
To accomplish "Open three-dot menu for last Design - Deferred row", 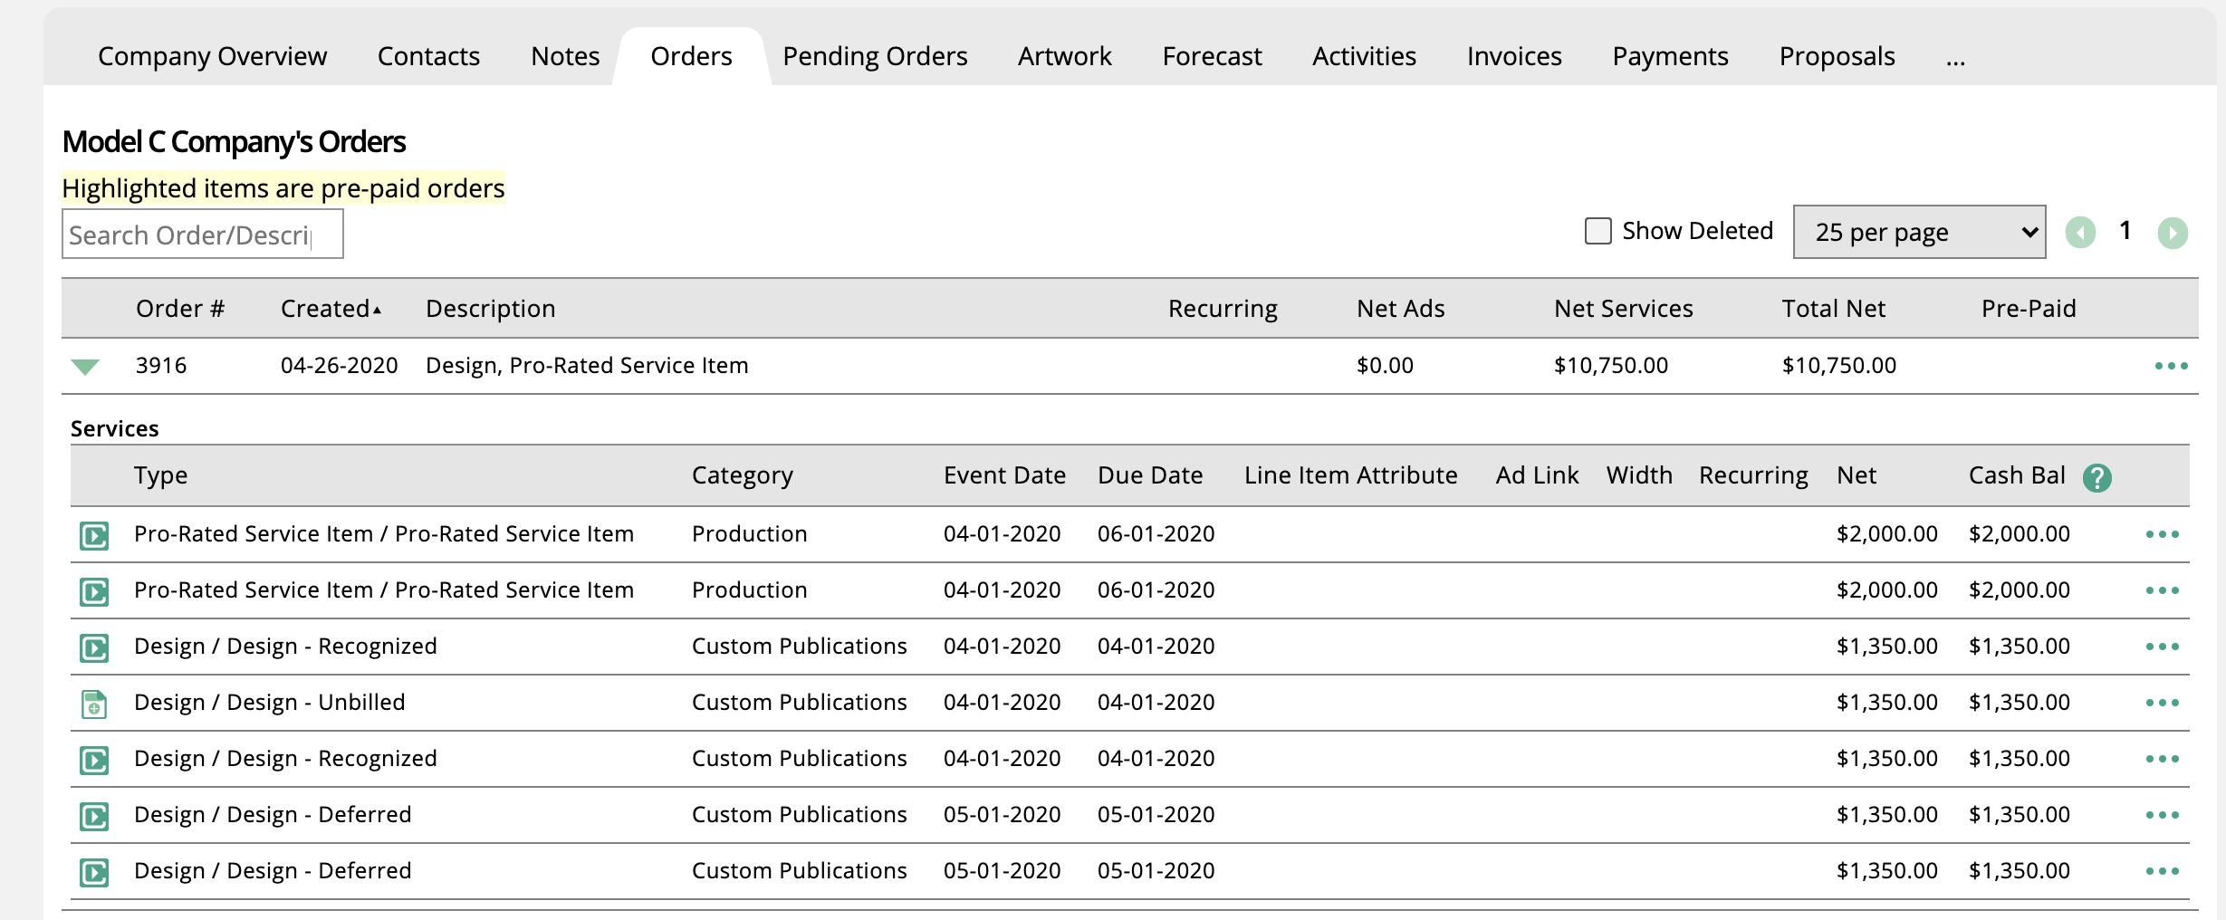I will [2162, 871].
